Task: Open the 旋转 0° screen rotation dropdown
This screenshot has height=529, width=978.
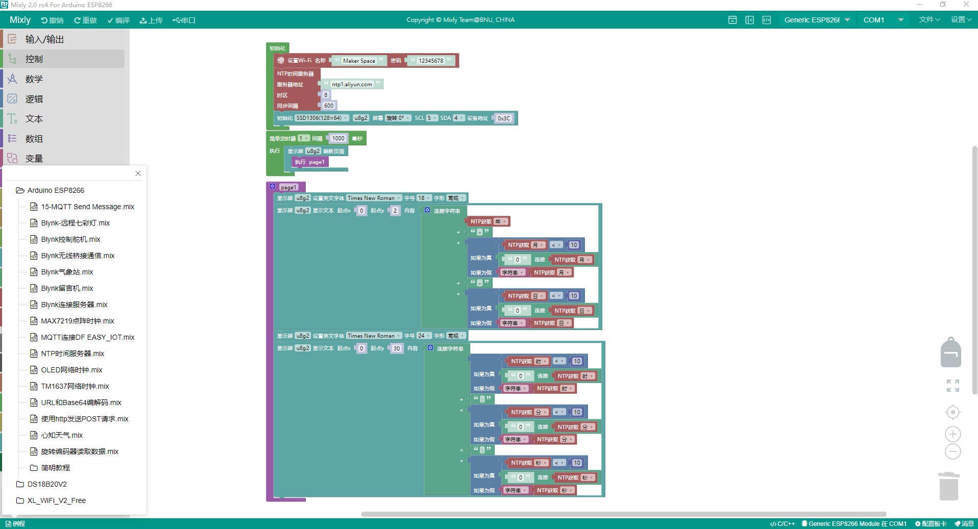Action: 398,118
